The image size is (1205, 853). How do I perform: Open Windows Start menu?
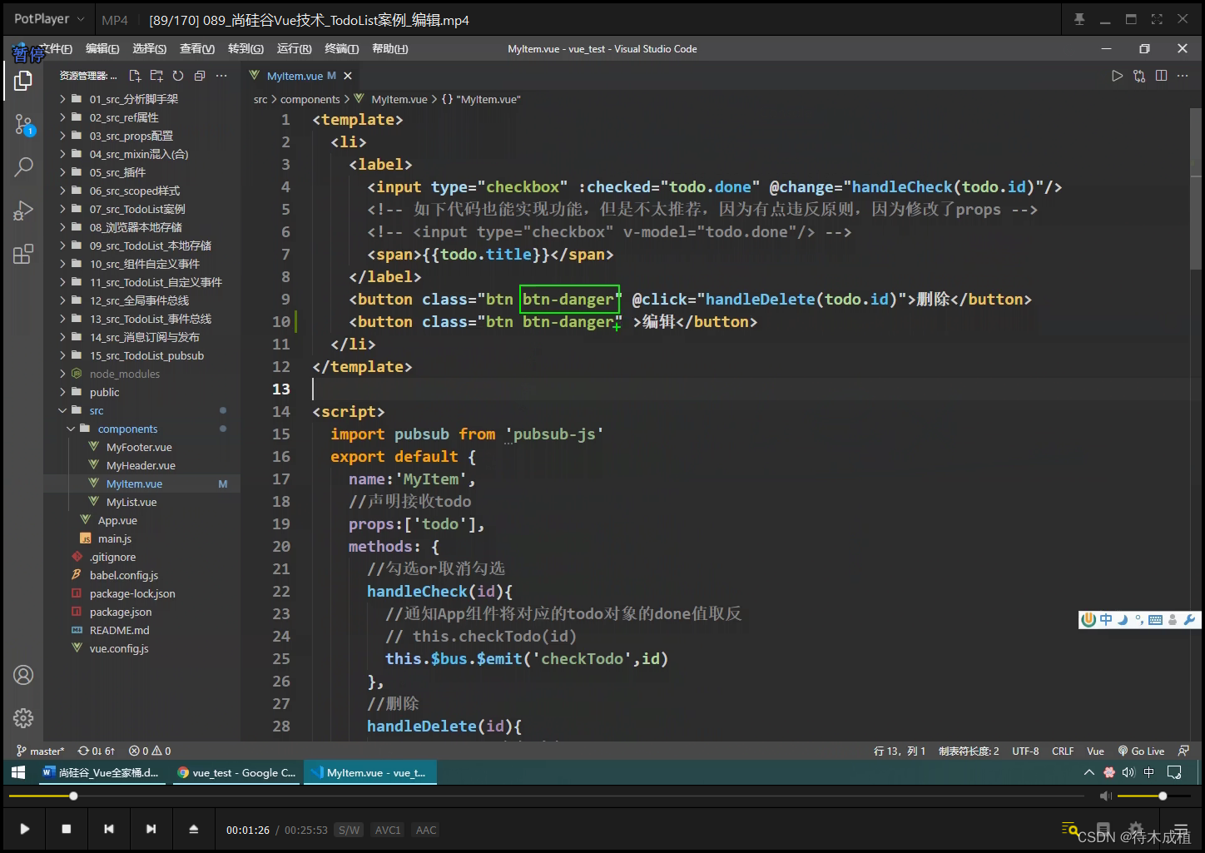point(18,772)
